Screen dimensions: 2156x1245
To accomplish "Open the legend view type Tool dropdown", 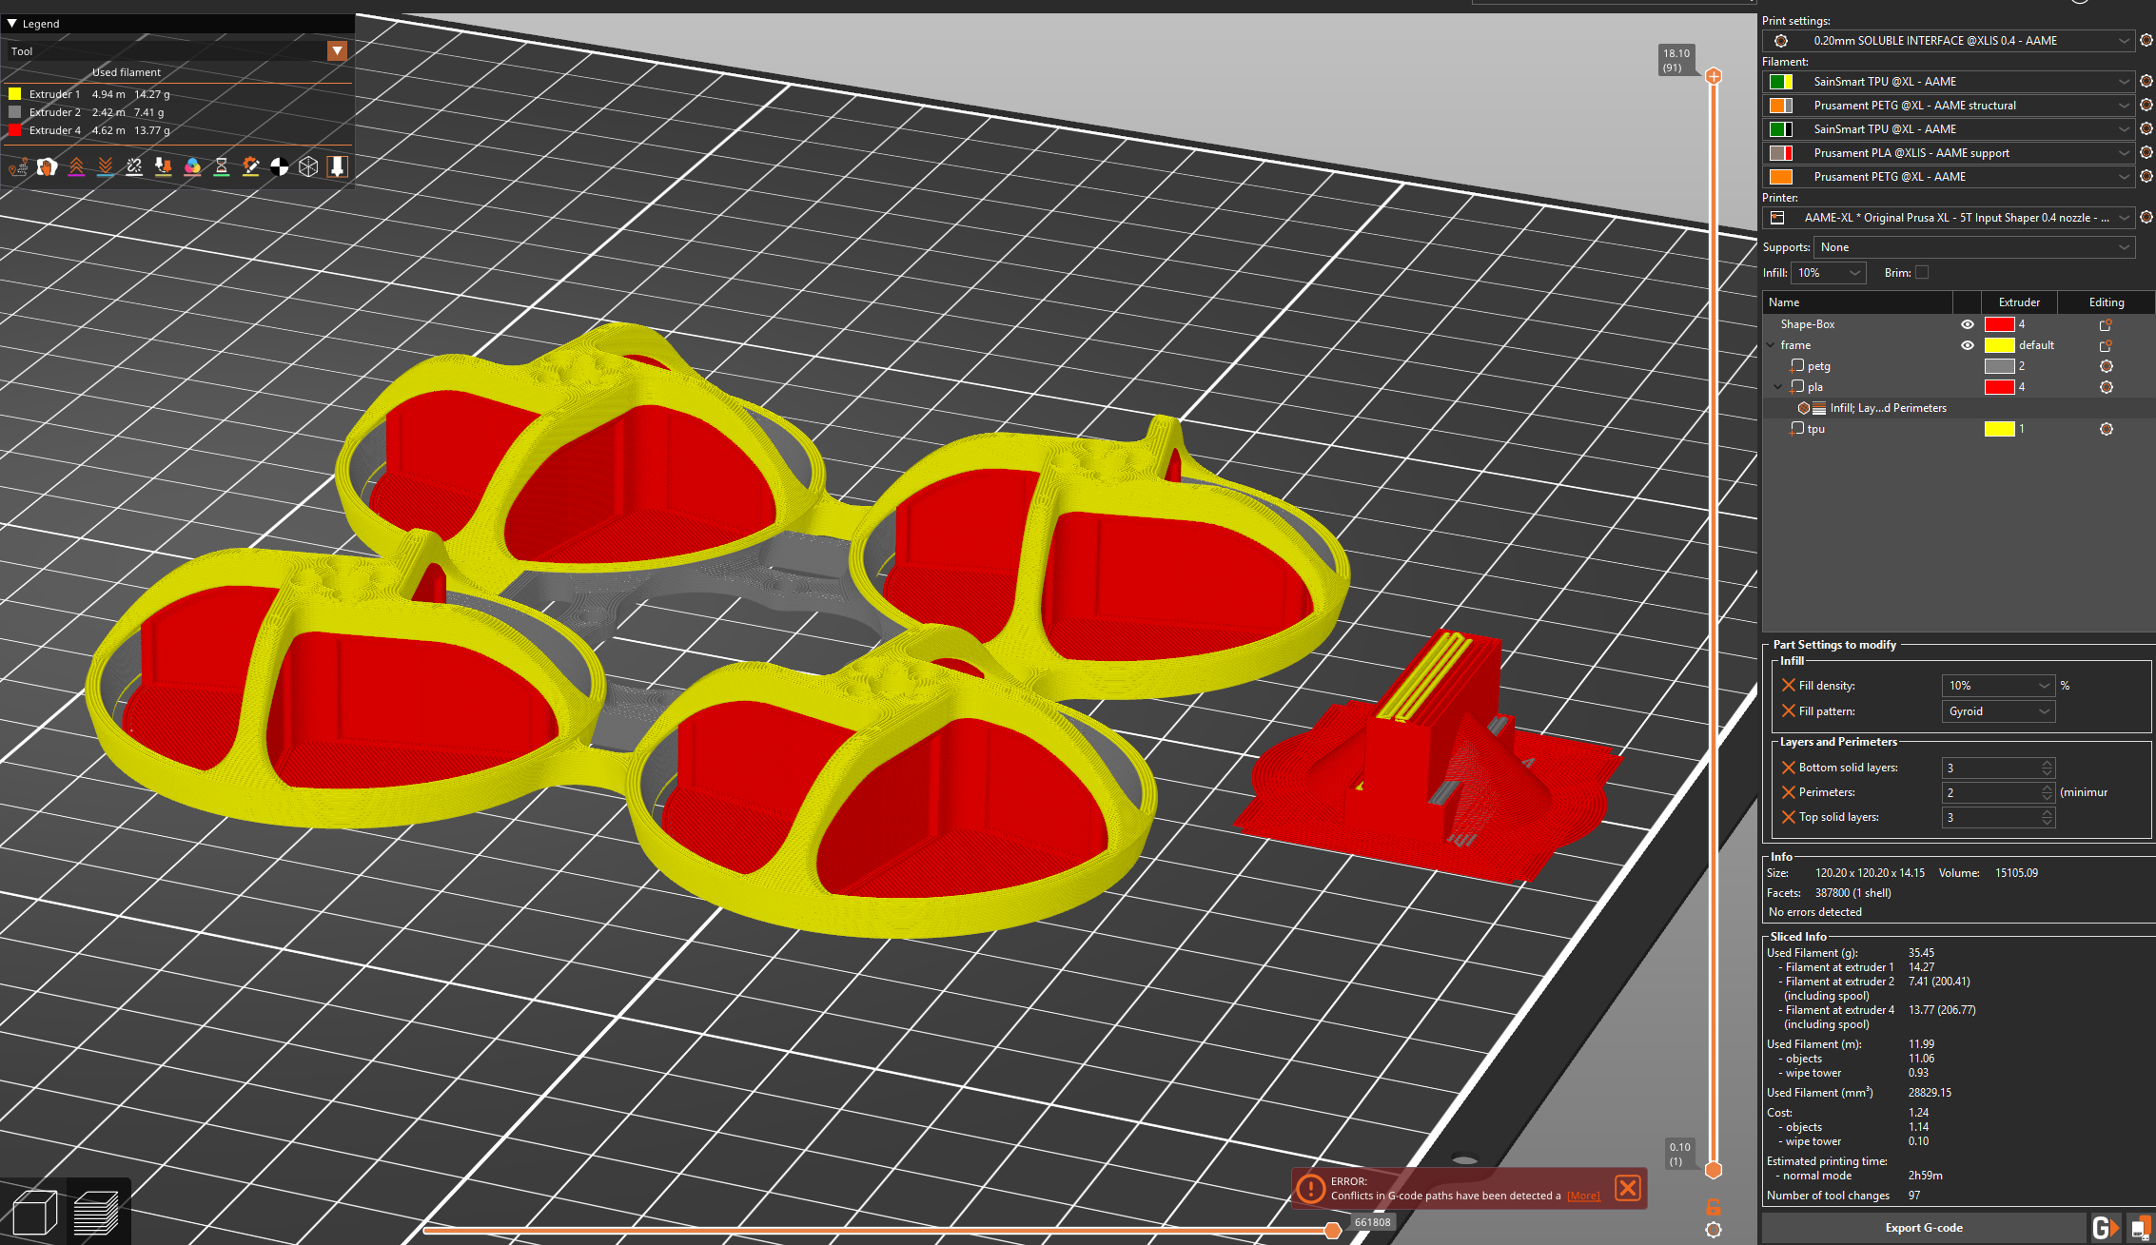I will pyautogui.click(x=337, y=51).
